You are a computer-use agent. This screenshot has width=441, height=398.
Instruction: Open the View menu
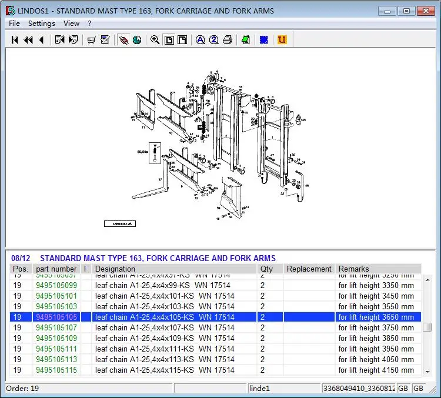tap(71, 24)
